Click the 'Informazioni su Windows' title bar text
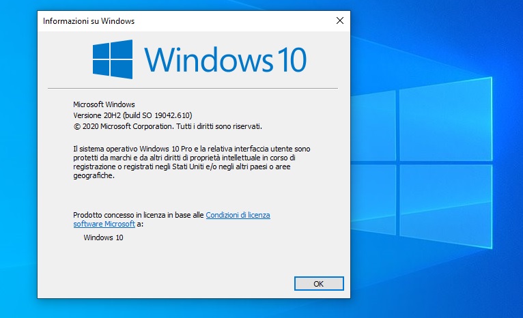The width and height of the screenshot is (523, 318). coord(89,21)
